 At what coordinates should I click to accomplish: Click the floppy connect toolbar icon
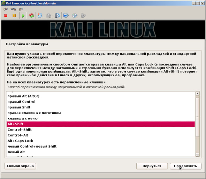tap(66, 16)
